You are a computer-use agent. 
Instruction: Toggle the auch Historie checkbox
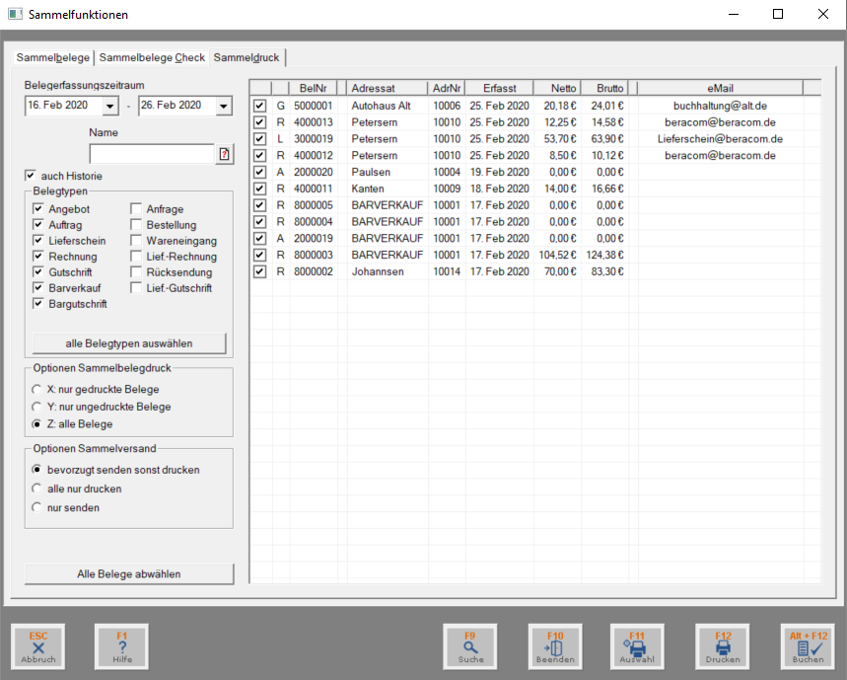(31, 176)
